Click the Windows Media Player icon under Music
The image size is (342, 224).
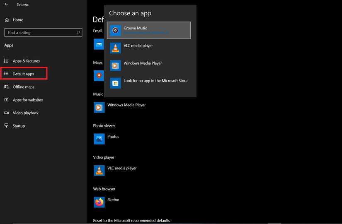click(x=99, y=107)
